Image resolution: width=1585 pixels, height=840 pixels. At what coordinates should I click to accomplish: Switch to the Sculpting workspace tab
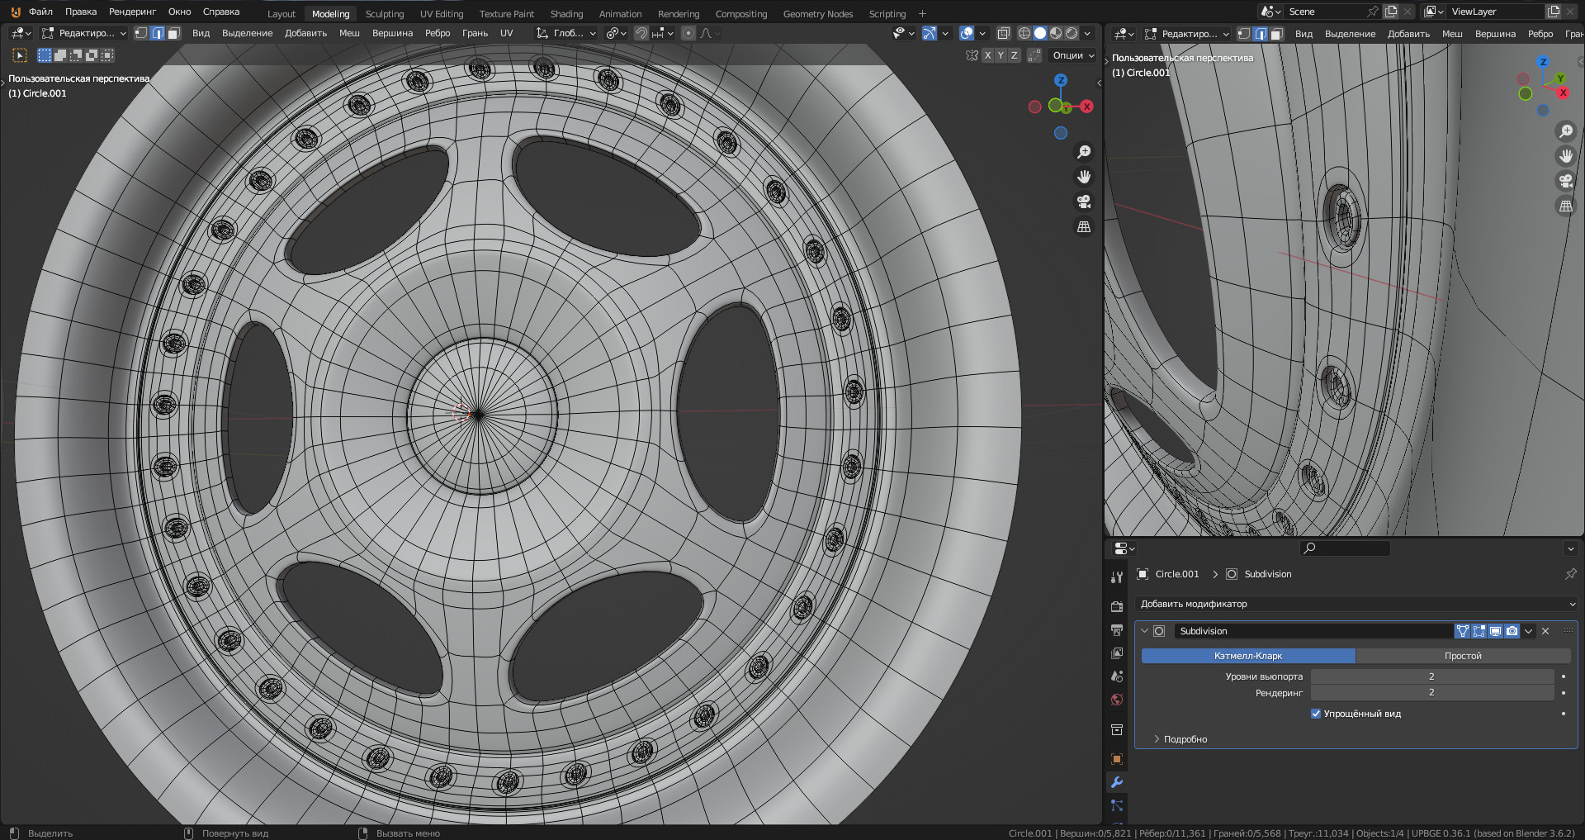385,14
